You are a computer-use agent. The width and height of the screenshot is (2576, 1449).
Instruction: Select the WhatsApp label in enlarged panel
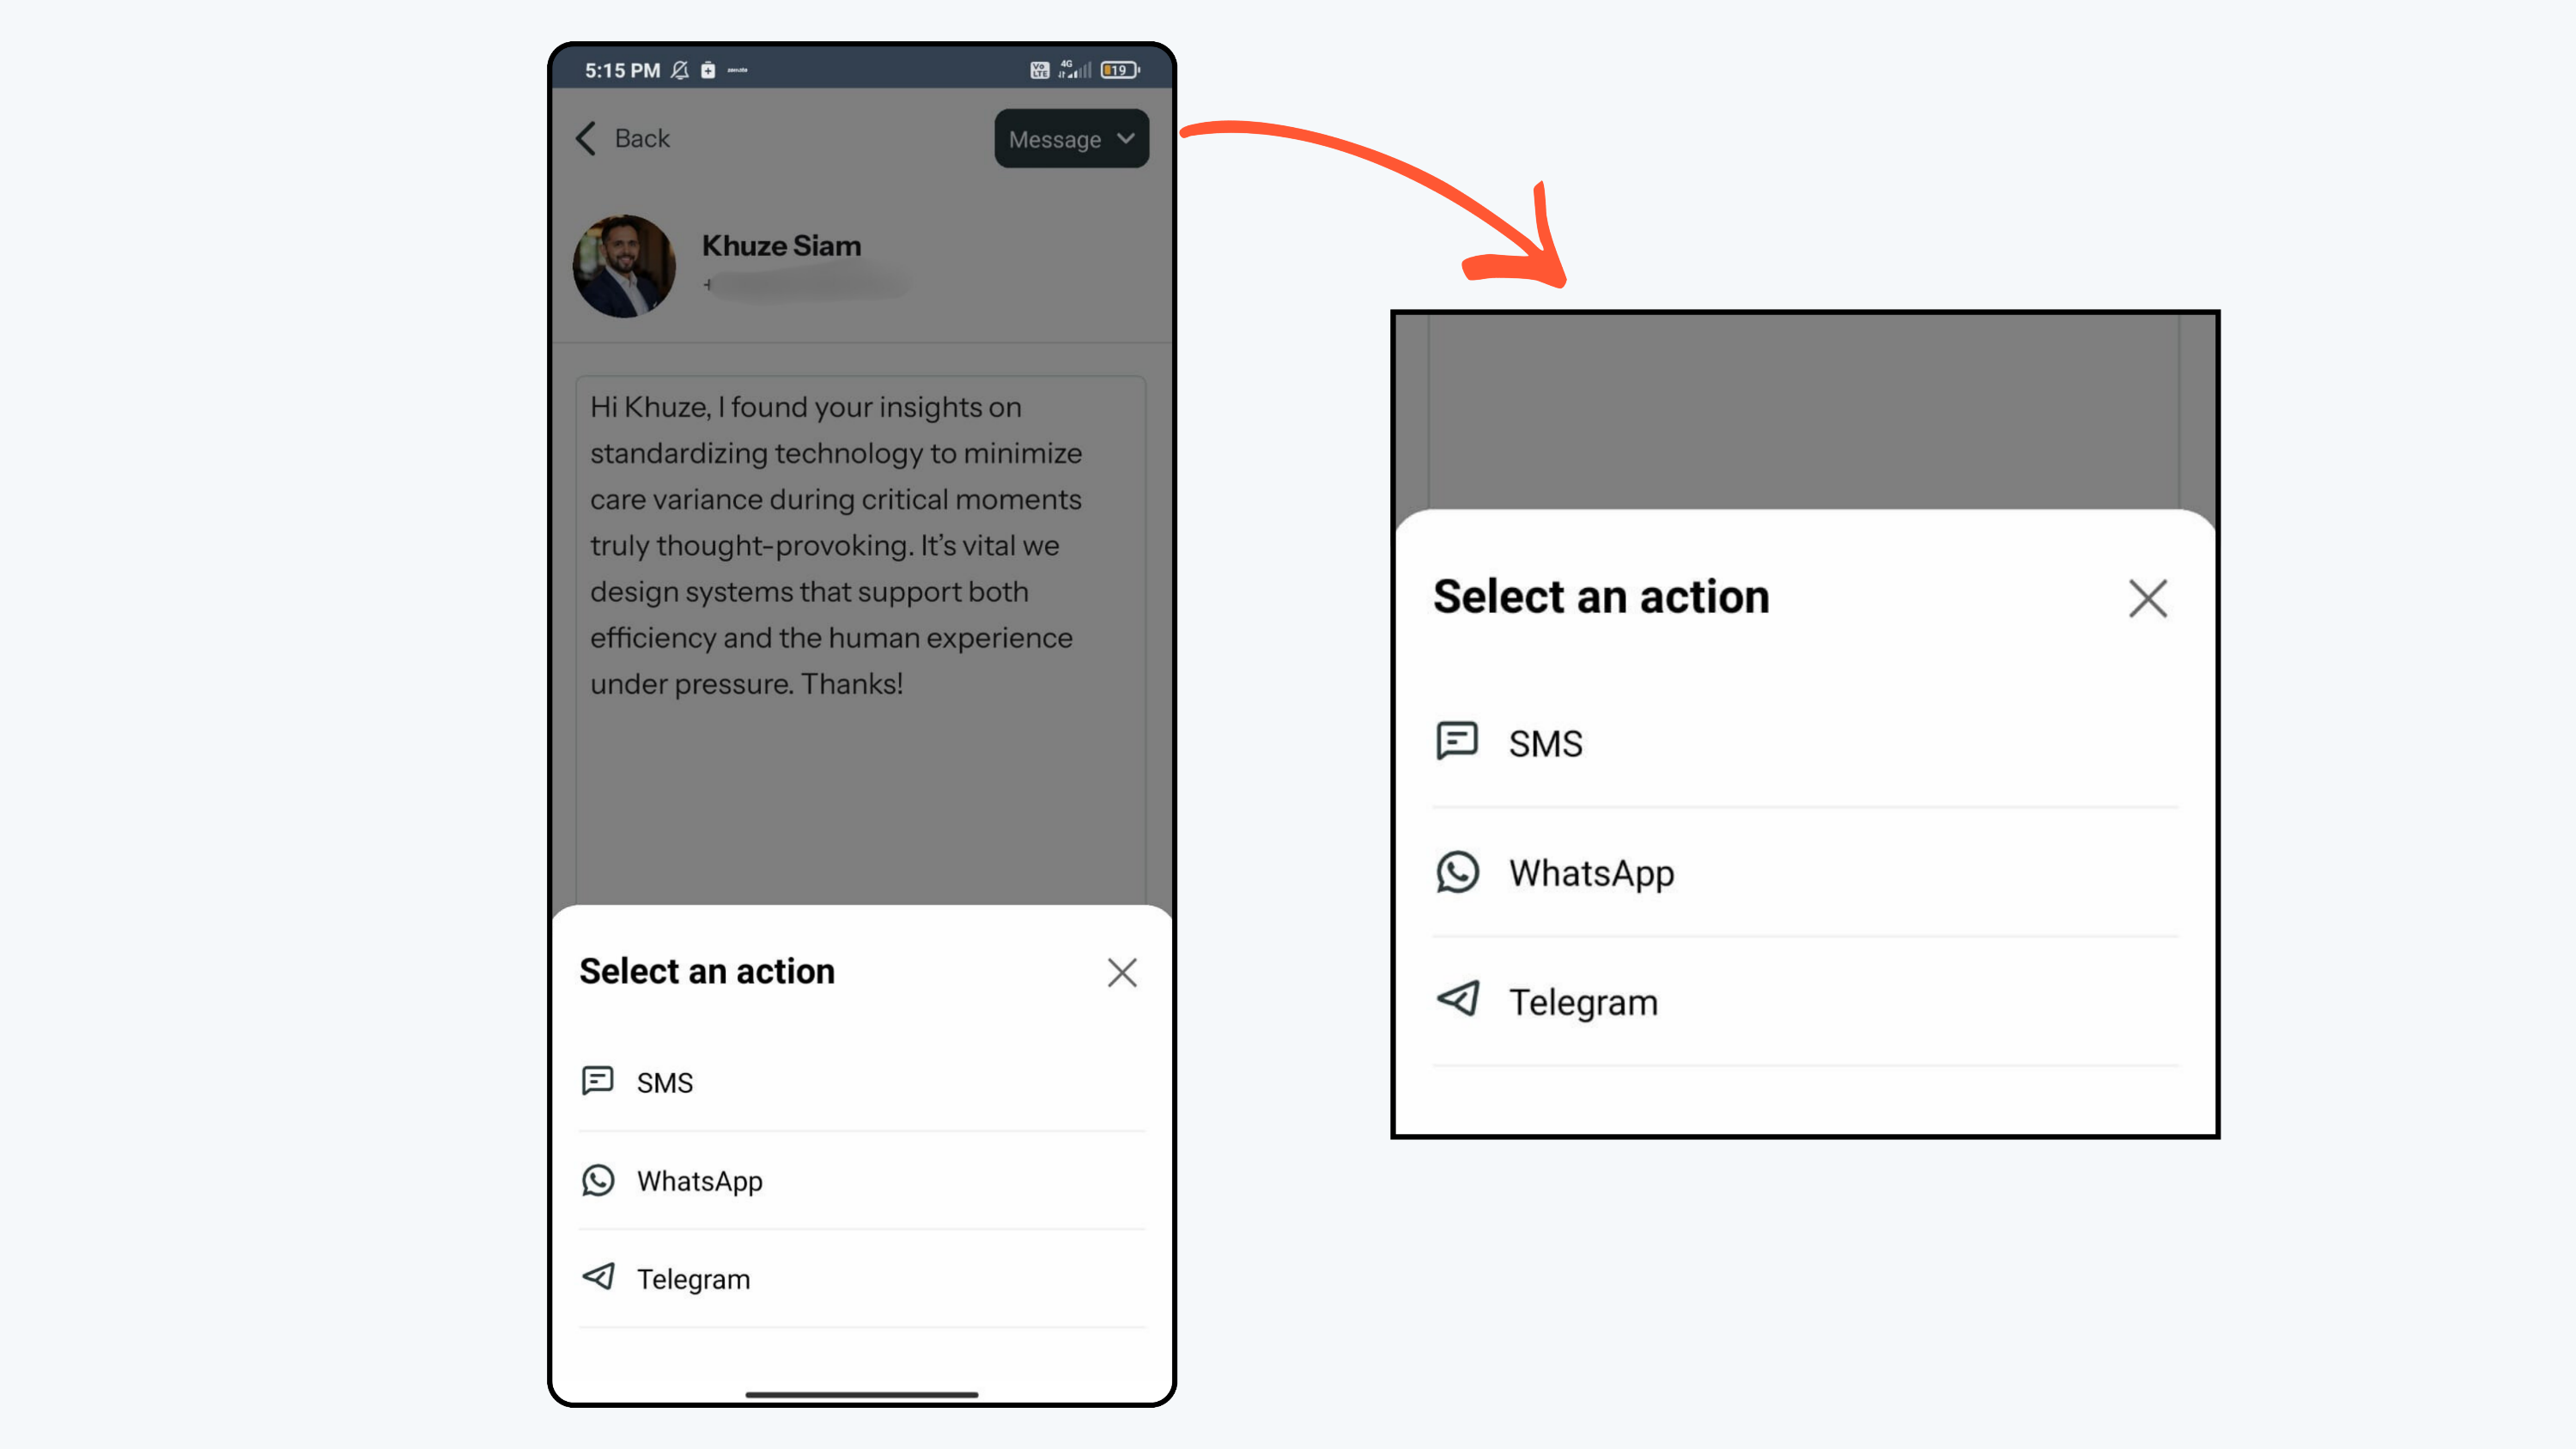(x=1591, y=873)
